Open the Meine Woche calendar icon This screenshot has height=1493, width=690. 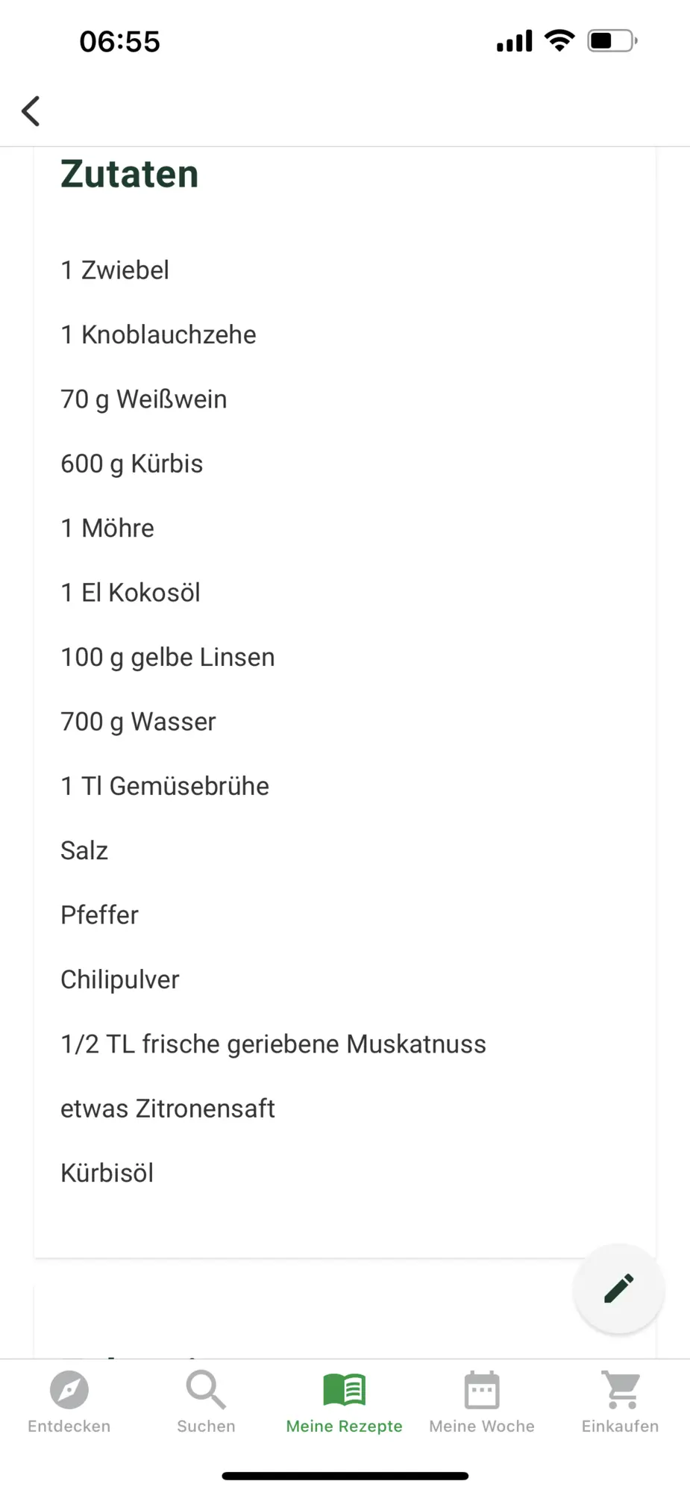pyautogui.click(x=482, y=1389)
